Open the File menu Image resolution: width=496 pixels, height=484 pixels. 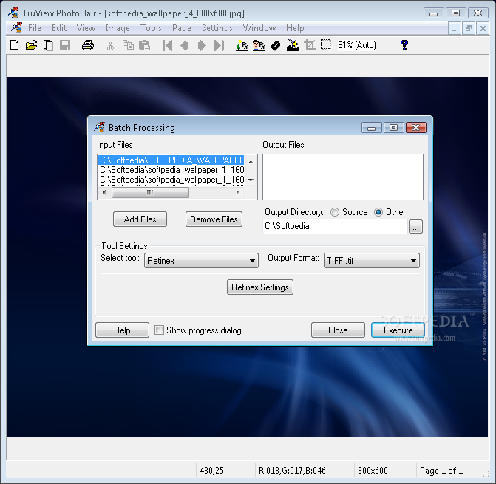point(35,28)
